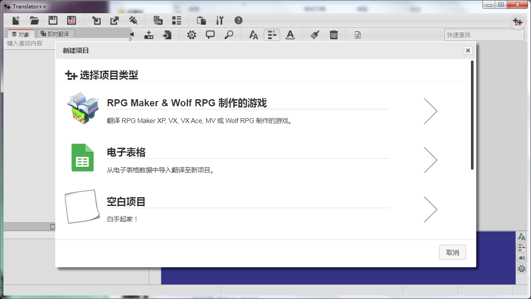The width and height of the screenshot is (531, 299).
Task: Click the New project toolbar icon
Action: pos(16,20)
